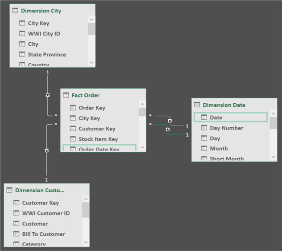The height and width of the screenshot is (251, 282).
Task: Select the Dimension Custo... table title
Action: 40,190
